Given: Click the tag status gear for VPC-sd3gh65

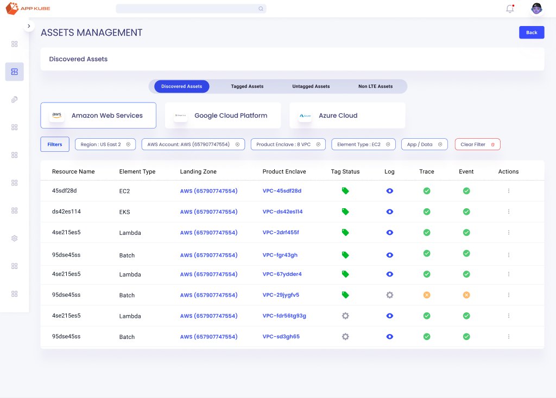Looking at the screenshot, I should point(345,337).
